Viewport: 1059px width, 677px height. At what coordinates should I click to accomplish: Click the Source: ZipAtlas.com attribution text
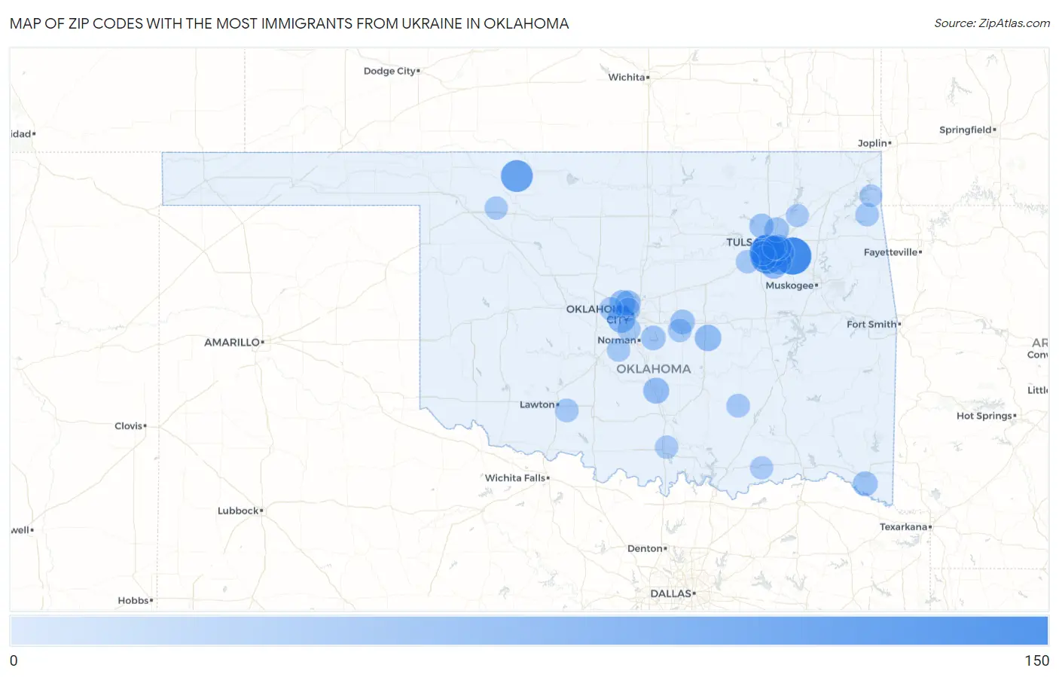tap(992, 23)
